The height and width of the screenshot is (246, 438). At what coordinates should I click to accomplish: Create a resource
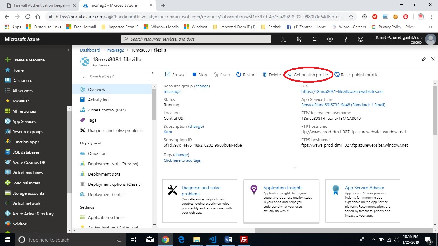[25, 60]
